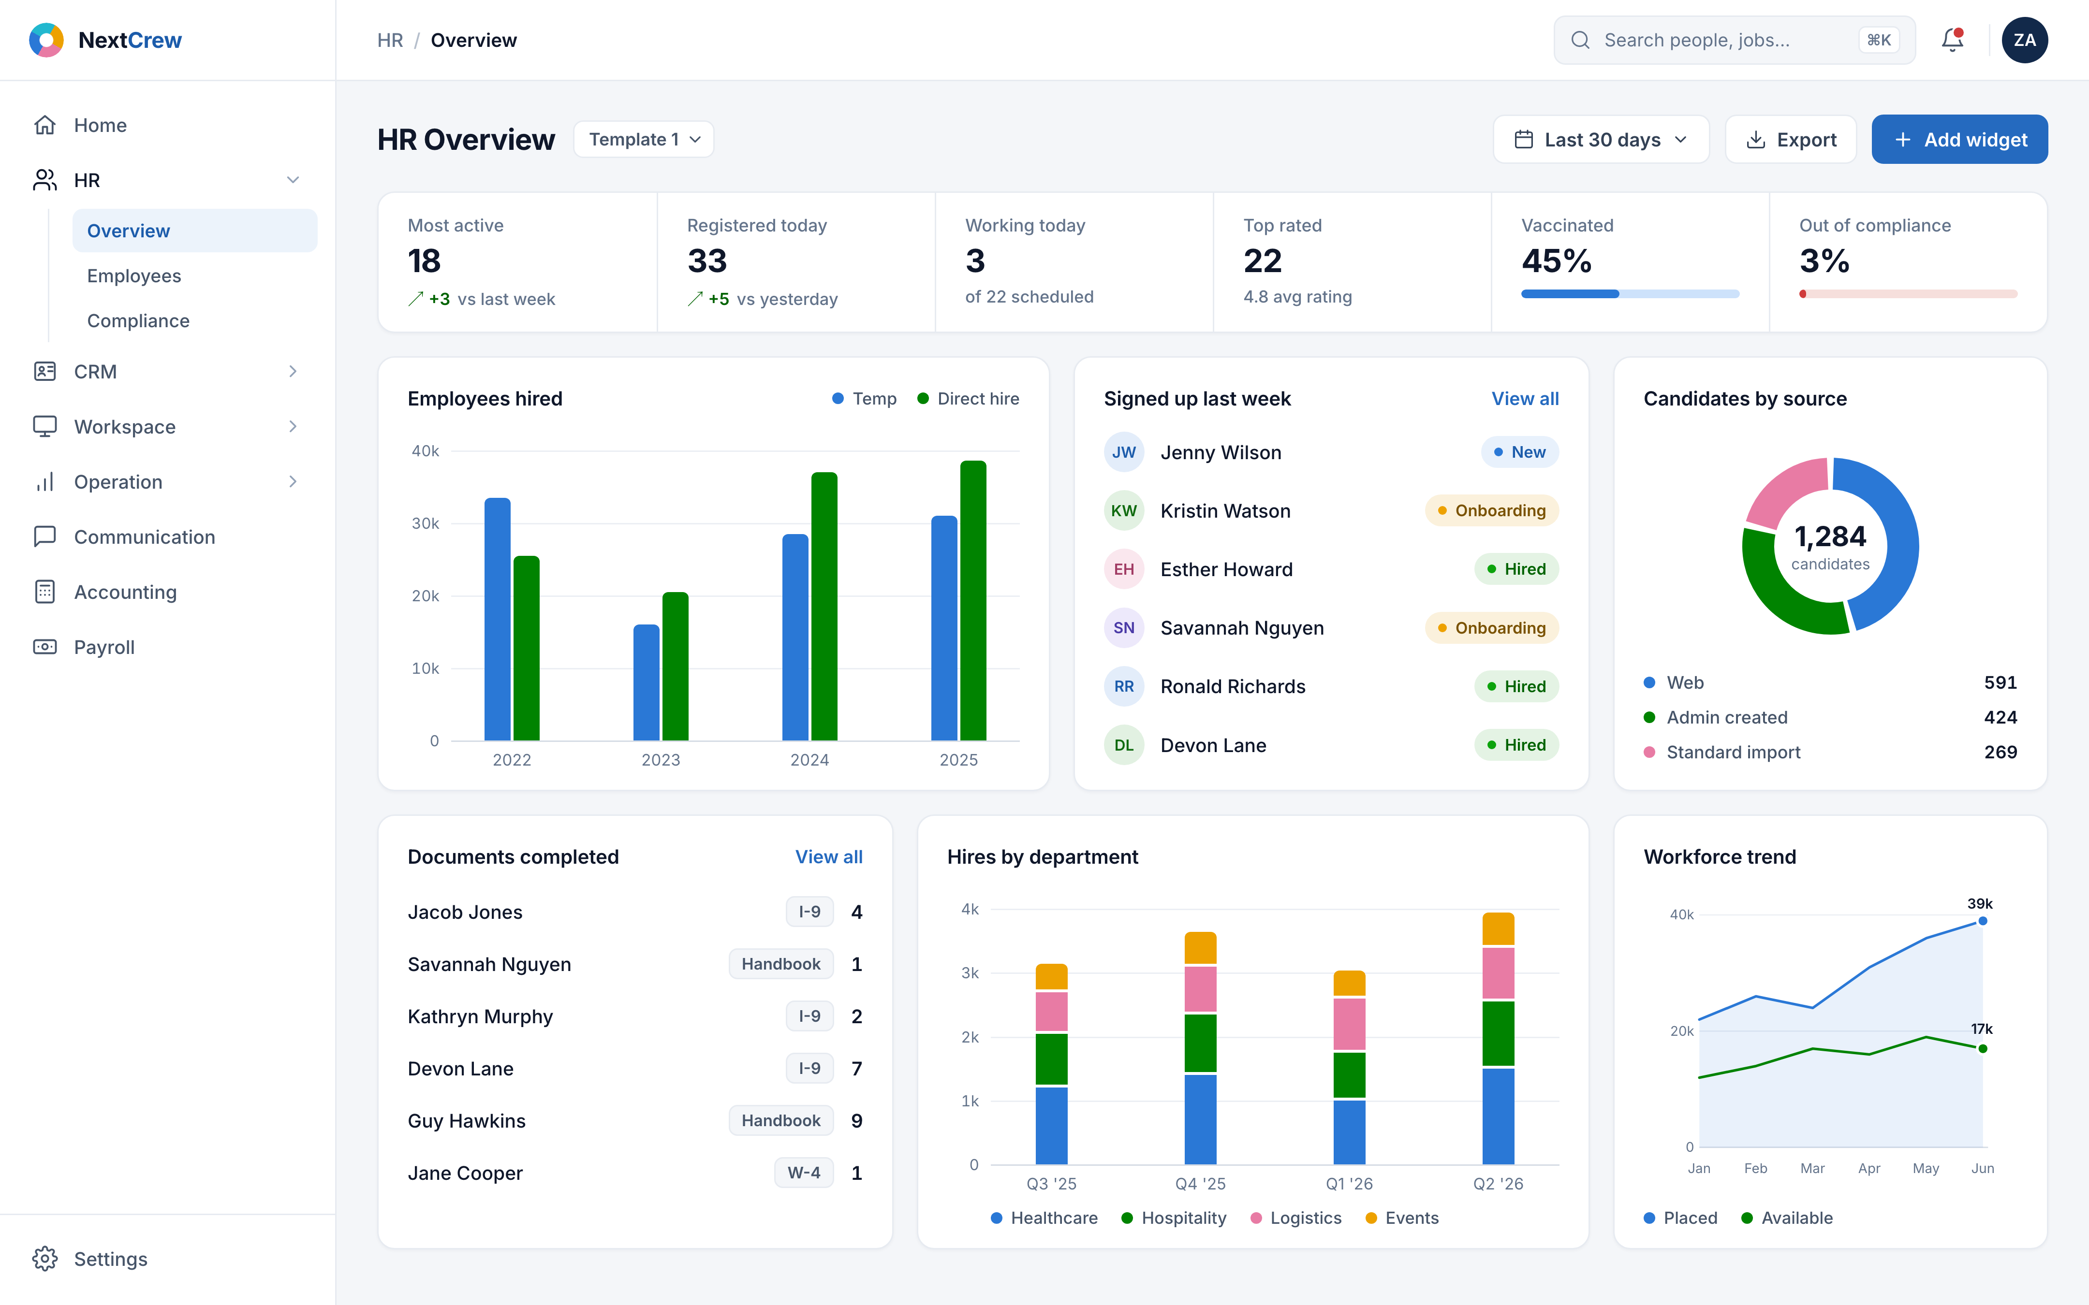
Task: Toggle the Temp series legend
Action: [x=864, y=399]
